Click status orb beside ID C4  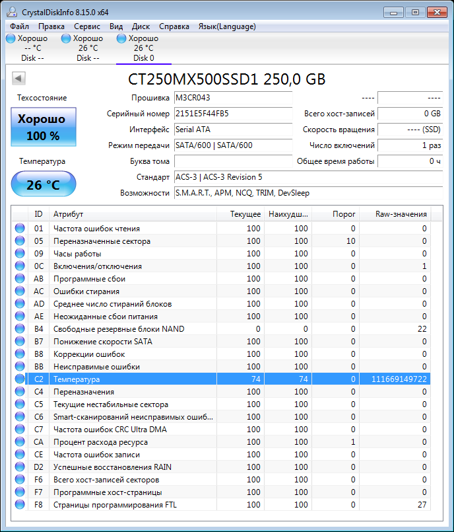click(20, 391)
